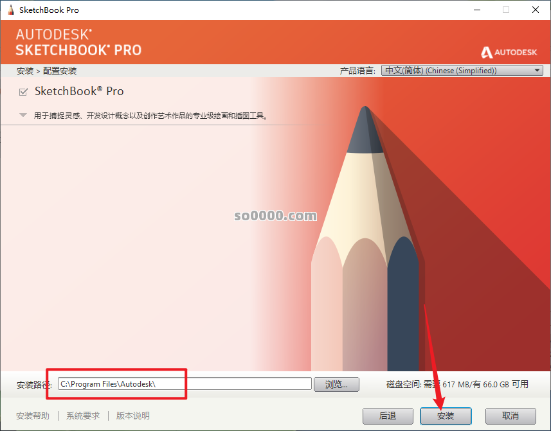Toggle the SketchBook® Pro product checkbox
Image resolution: width=551 pixels, height=431 pixels.
[x=23, y=92]
